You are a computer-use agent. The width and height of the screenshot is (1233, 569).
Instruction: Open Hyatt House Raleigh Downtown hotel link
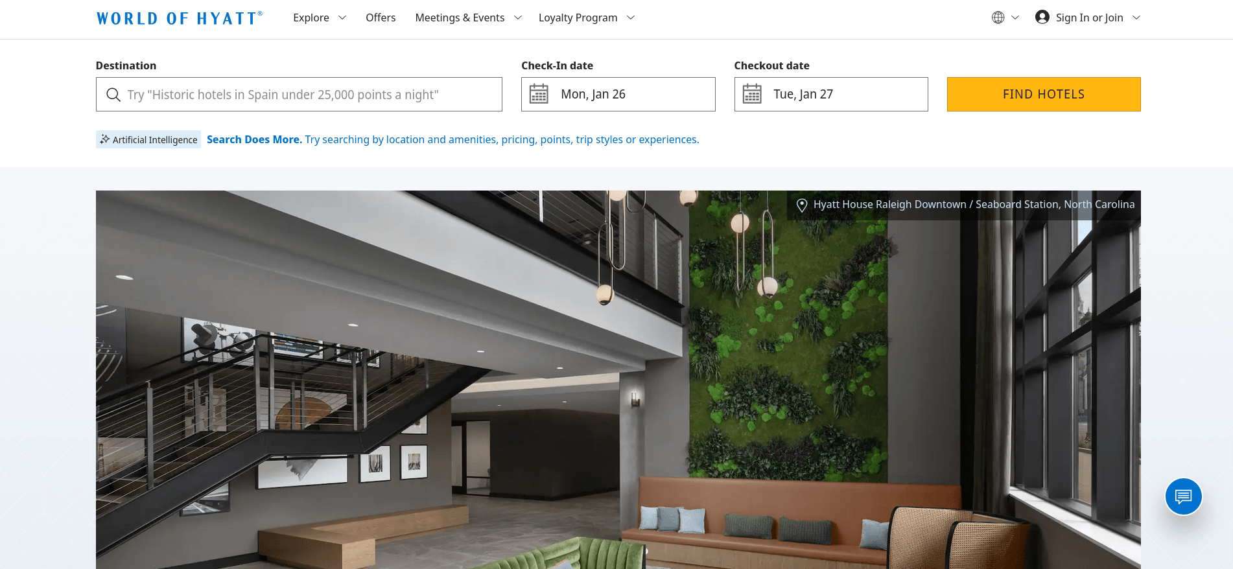974,204
